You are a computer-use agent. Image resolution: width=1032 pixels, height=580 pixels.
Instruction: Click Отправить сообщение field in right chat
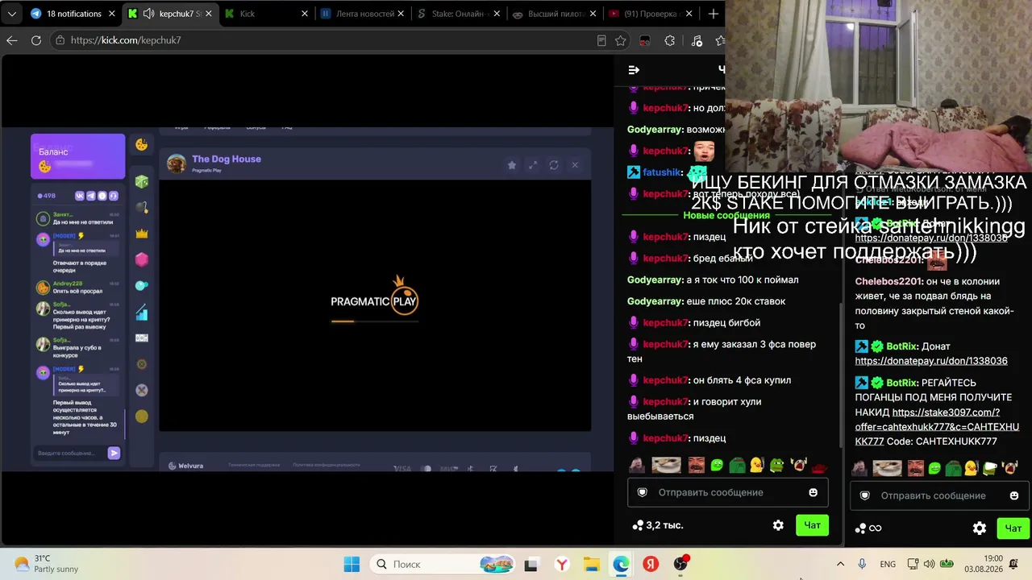940,495
